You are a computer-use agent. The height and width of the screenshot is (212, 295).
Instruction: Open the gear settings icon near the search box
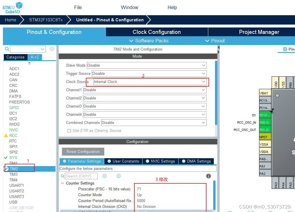click(x=52, y=49)
